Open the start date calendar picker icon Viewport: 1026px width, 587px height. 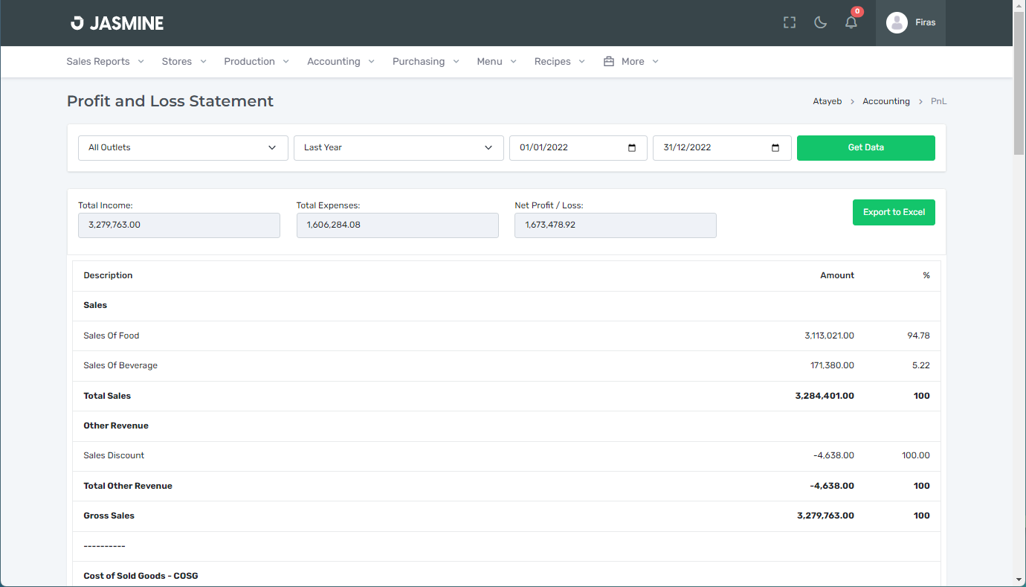tap(632, 148)
